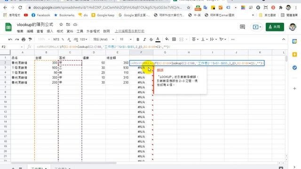Screen dimensions: 301x169
Task: Click the Print icon in toolbar
Action: [24, 39]
